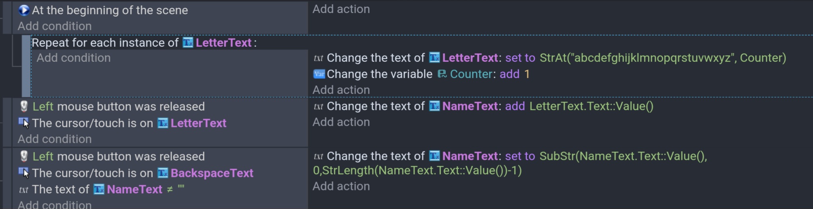
Task: Click the scene start play icon
Action: (24, 10)
